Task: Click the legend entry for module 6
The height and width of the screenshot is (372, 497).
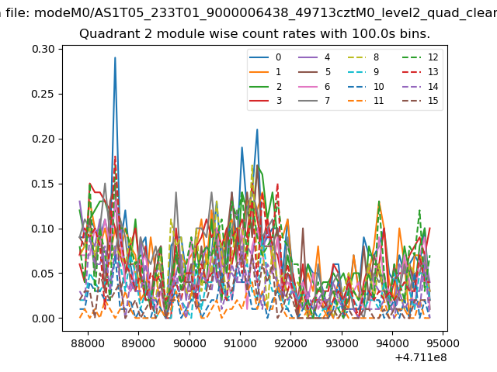Action: pos(314,87)
